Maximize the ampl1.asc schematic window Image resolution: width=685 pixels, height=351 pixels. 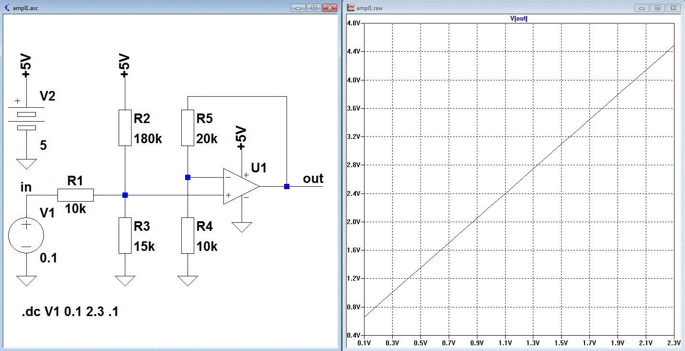click(314, 8)
